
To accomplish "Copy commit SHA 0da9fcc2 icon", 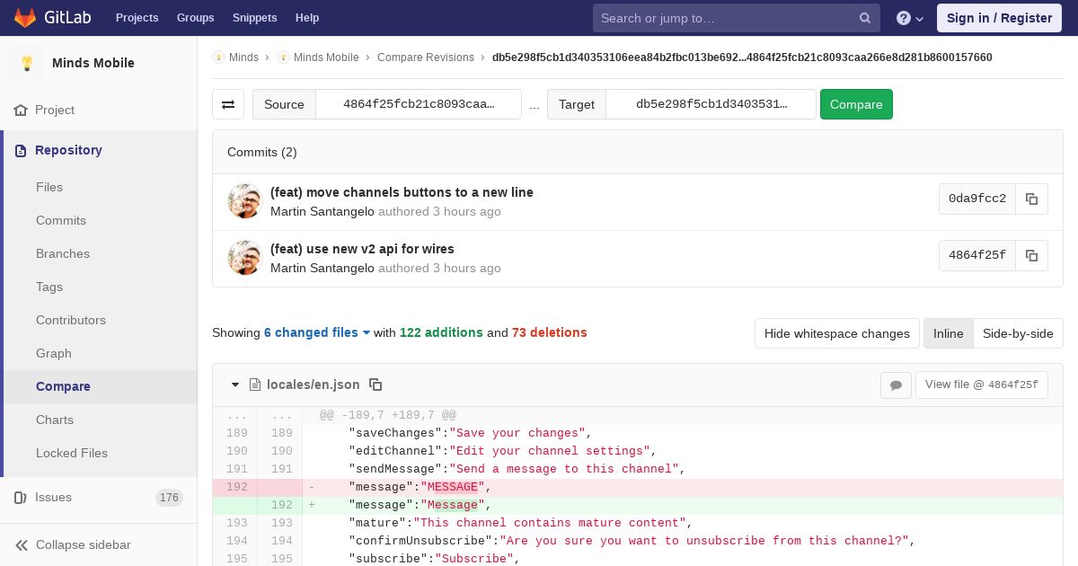I will 1031,199.
